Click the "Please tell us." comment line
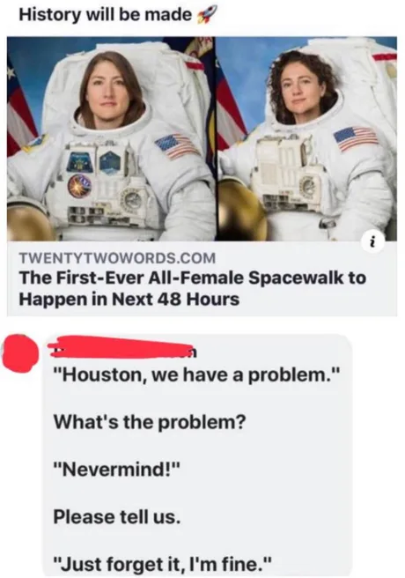This screenshot has height=578, width=405. 117,516
